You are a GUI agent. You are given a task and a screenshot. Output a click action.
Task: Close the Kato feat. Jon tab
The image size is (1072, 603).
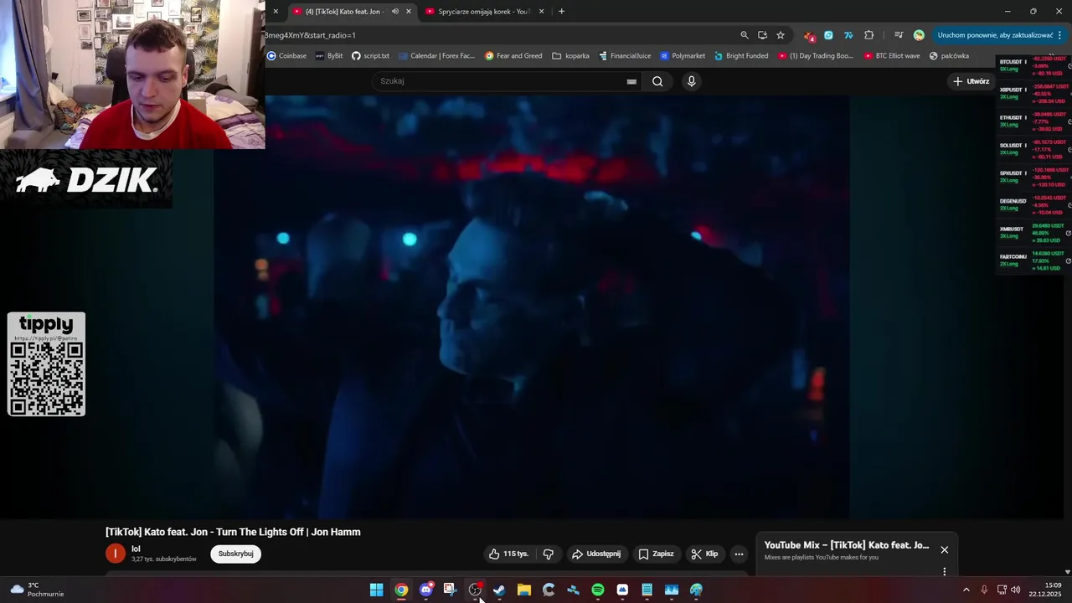tap(409, 12)
